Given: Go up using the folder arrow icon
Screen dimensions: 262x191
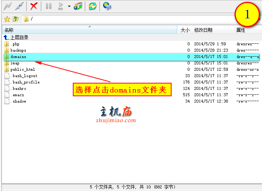Looking at the screenshot, I should pyautogui.click(x=16, y=19).
